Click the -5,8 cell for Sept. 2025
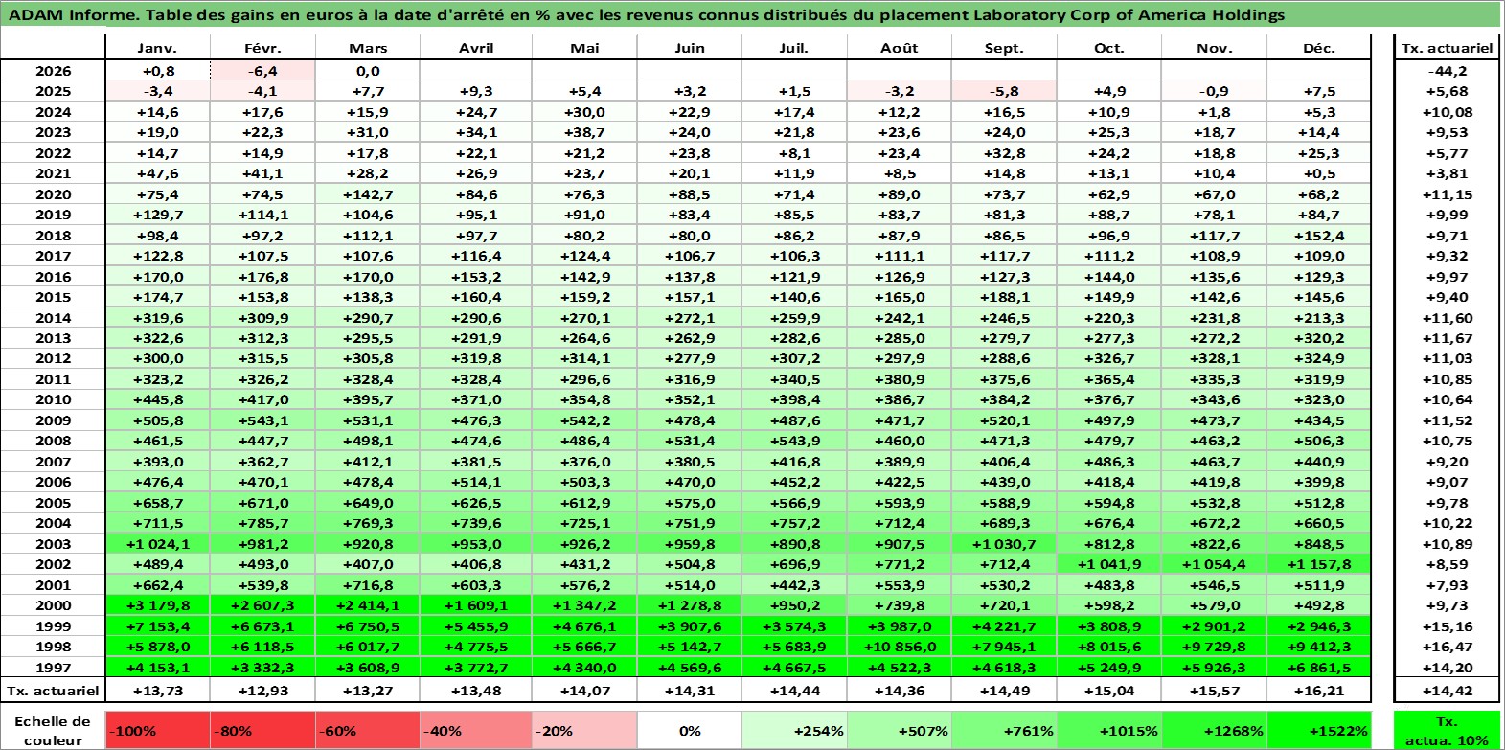The image size is (1505, 750). 1004,91
